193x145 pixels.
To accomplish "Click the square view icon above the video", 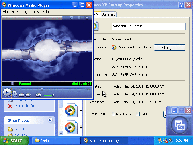I will (x=79, y=18).
